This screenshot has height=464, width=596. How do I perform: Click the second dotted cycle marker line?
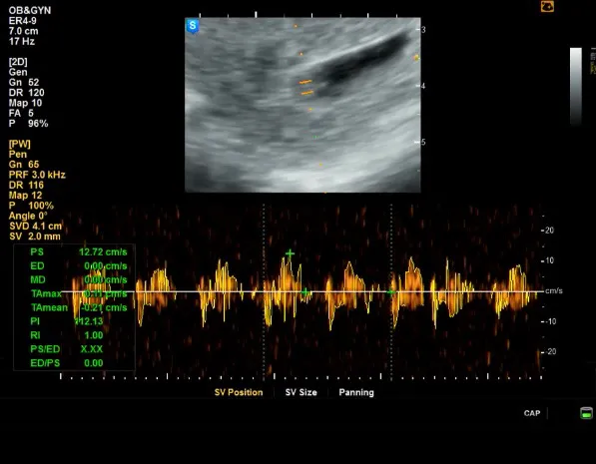click(x=391, y=291)
